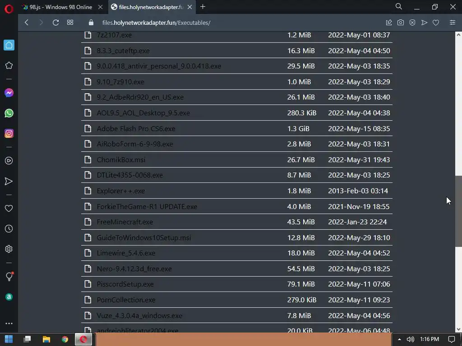Click the AiRoboForm-6-9-98.exe link

click(x=135, y=144)
